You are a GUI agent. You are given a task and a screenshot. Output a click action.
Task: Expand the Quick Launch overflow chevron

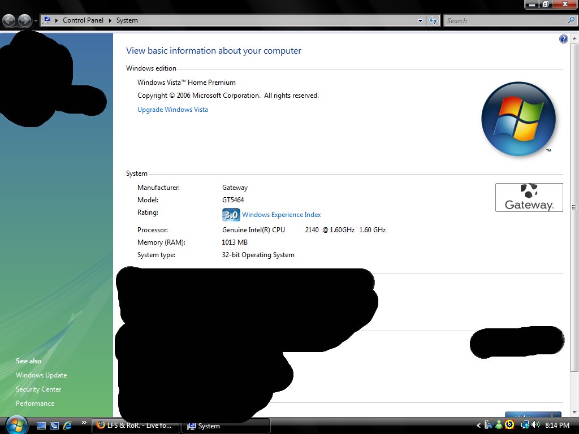pyautogui.click(x=84, y=423)
